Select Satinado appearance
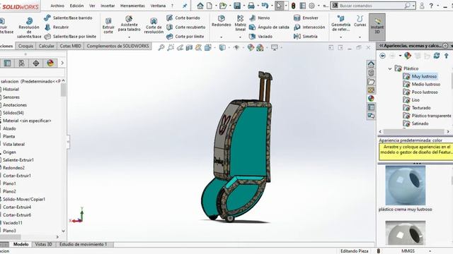 pyautogui.click(x=420, y=123)
